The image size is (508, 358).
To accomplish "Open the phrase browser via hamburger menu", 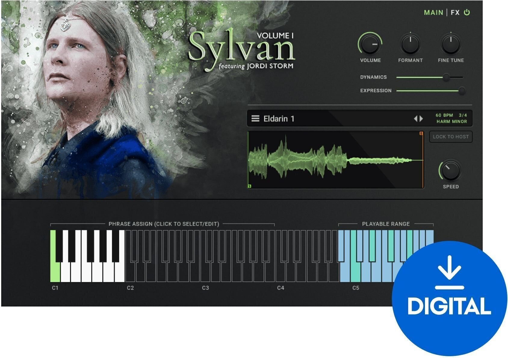I will [x=256, y=119].
